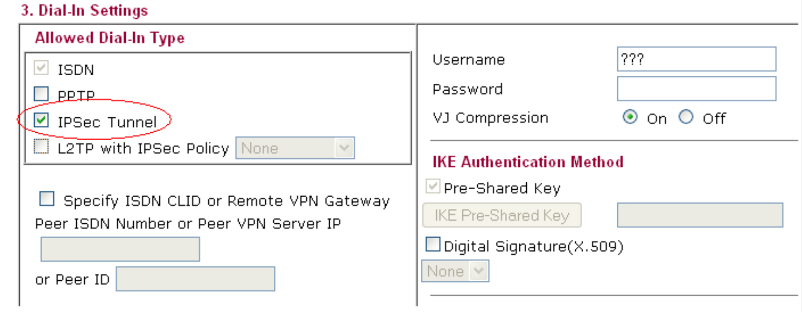Click the L2TP with IPSec Policy label
Image resolution: width=802 pixels, height=312 pixels.
click(143, 149)
